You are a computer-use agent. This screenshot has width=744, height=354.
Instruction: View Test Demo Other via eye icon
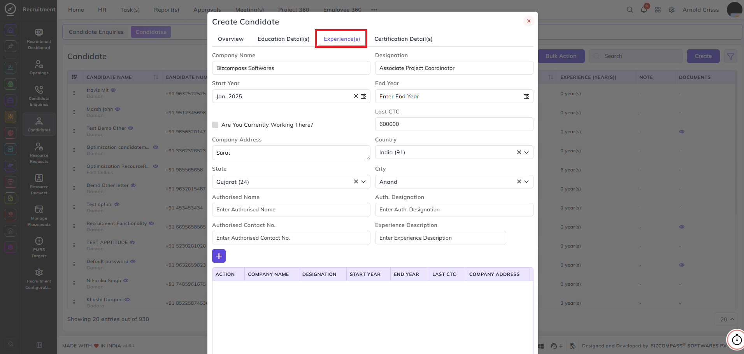pyautogui.click(x=131, y=128)
